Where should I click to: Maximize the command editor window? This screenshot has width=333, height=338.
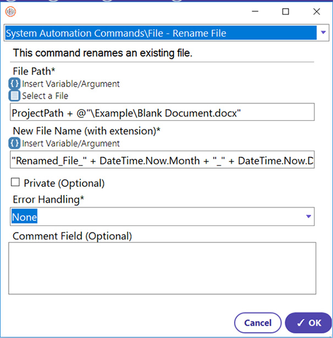[286, 12]
